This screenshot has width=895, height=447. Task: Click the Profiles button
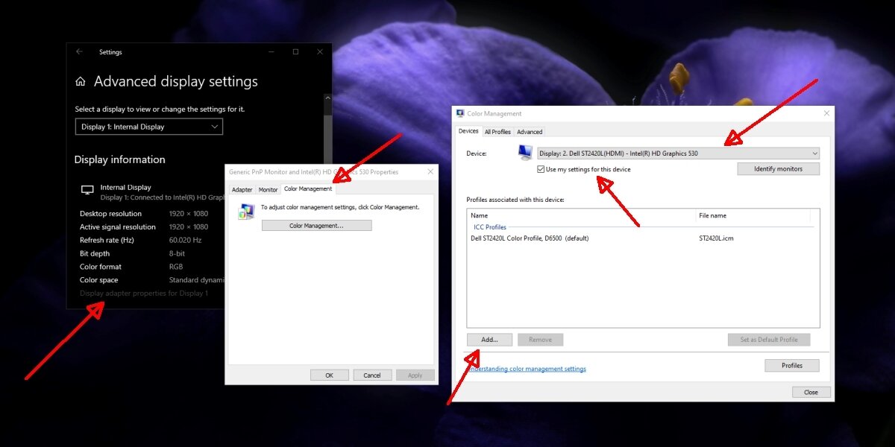[792, 366]
